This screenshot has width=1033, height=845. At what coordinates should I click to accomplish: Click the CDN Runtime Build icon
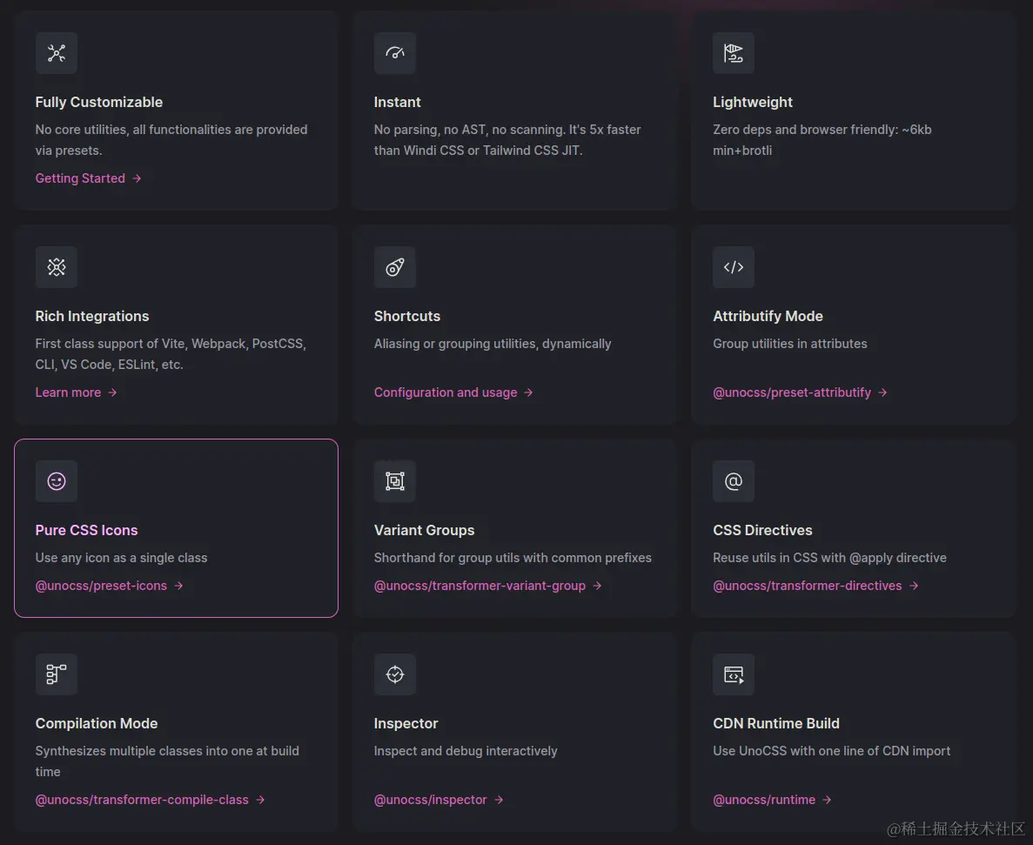(x=734, y=674)
